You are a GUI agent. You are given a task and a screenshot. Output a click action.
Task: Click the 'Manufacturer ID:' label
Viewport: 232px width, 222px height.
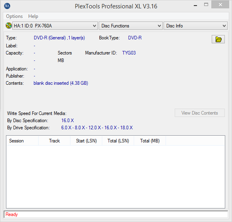(101, 53)
